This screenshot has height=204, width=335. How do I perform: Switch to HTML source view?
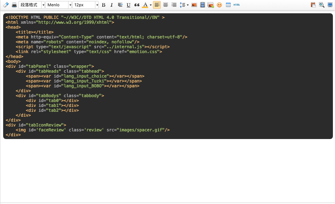pos(236,5)
